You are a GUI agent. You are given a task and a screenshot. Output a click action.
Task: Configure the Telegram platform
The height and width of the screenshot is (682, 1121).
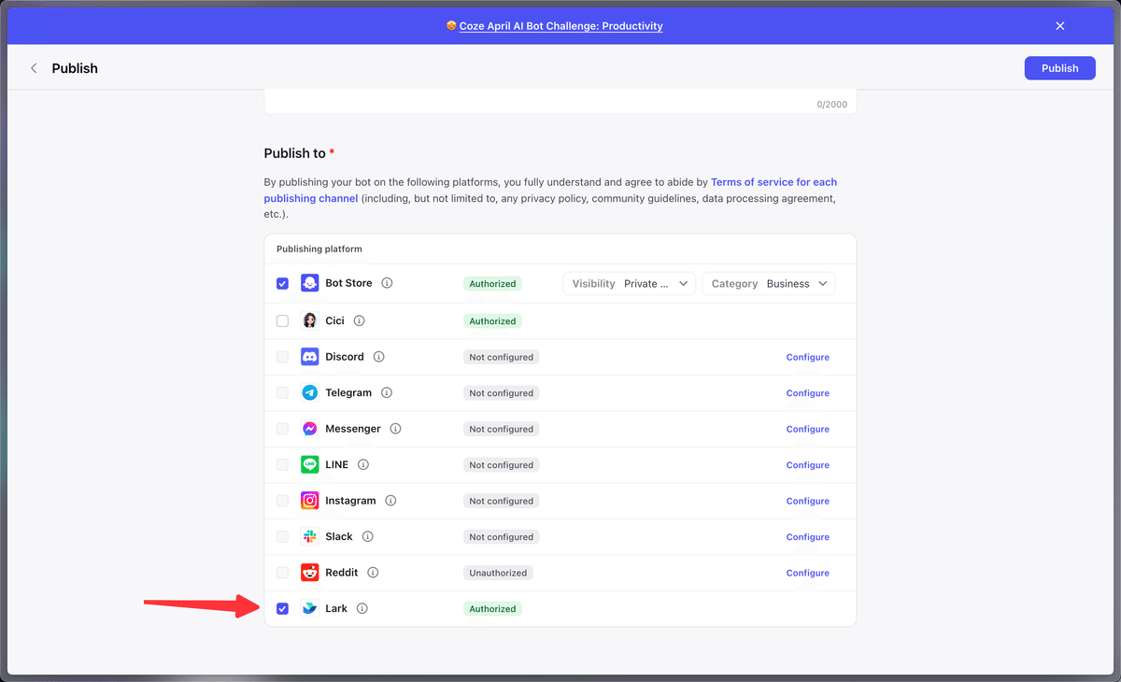[808, 393]
